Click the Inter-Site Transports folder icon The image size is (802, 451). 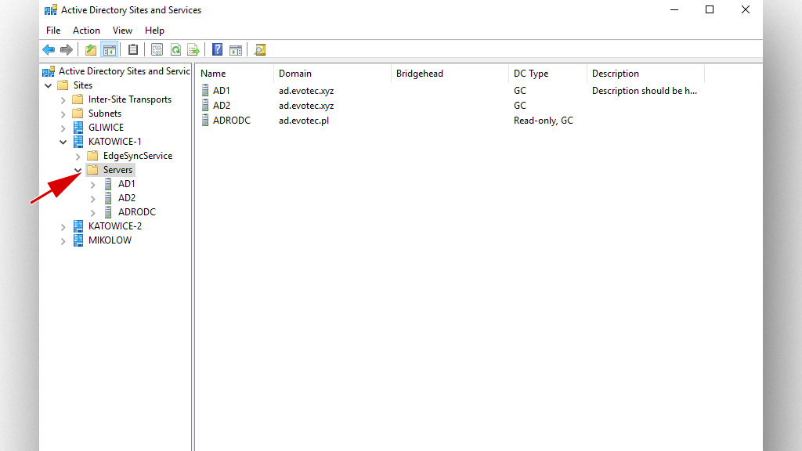click(78, 99)
